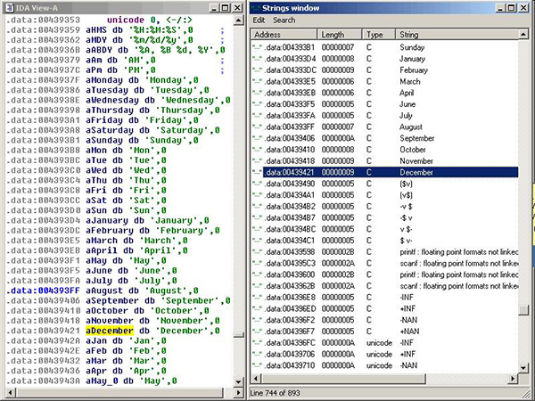Select the 'October' string row

385,150
